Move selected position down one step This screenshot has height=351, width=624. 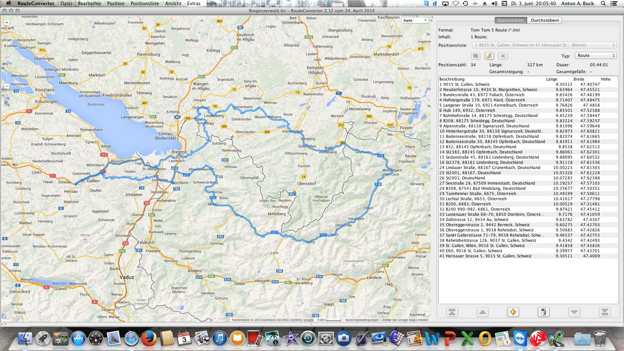pos(574,312)
